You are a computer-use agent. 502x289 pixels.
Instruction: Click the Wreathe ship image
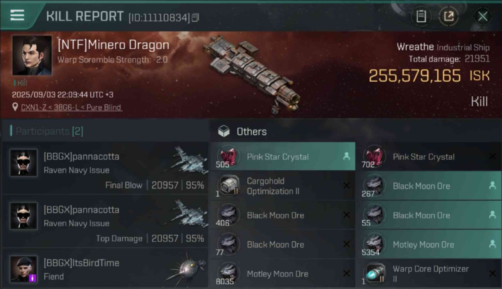253,73
